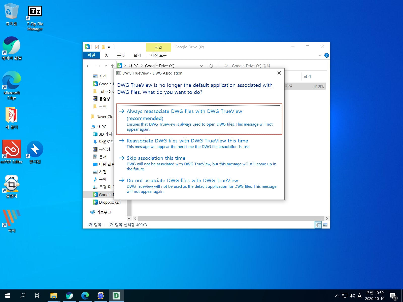Switch to DWG TrueView taskbar icon

pos(116,296)
